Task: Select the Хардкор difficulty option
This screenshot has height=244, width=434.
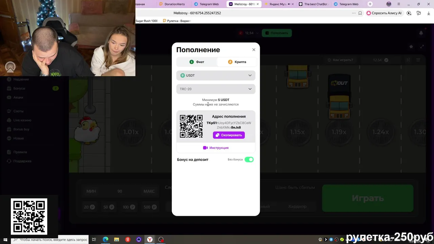Action: pos(297,206)
